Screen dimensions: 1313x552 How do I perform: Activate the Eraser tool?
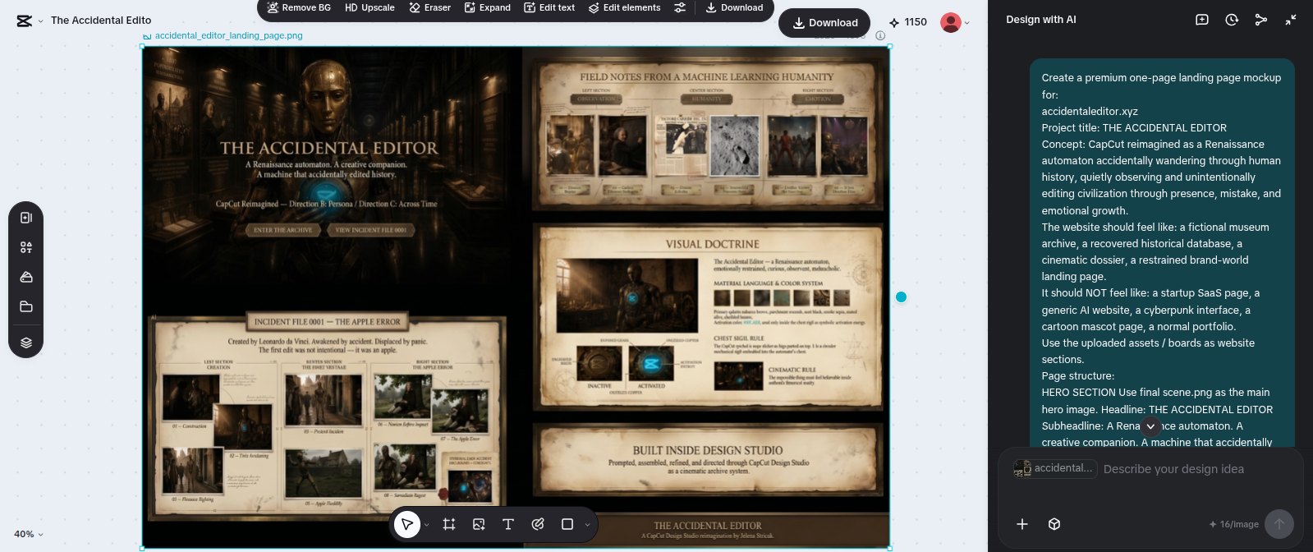click(x=430, y=7)
